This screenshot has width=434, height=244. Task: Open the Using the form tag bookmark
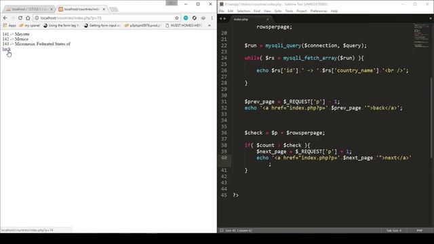coord(61,26)
